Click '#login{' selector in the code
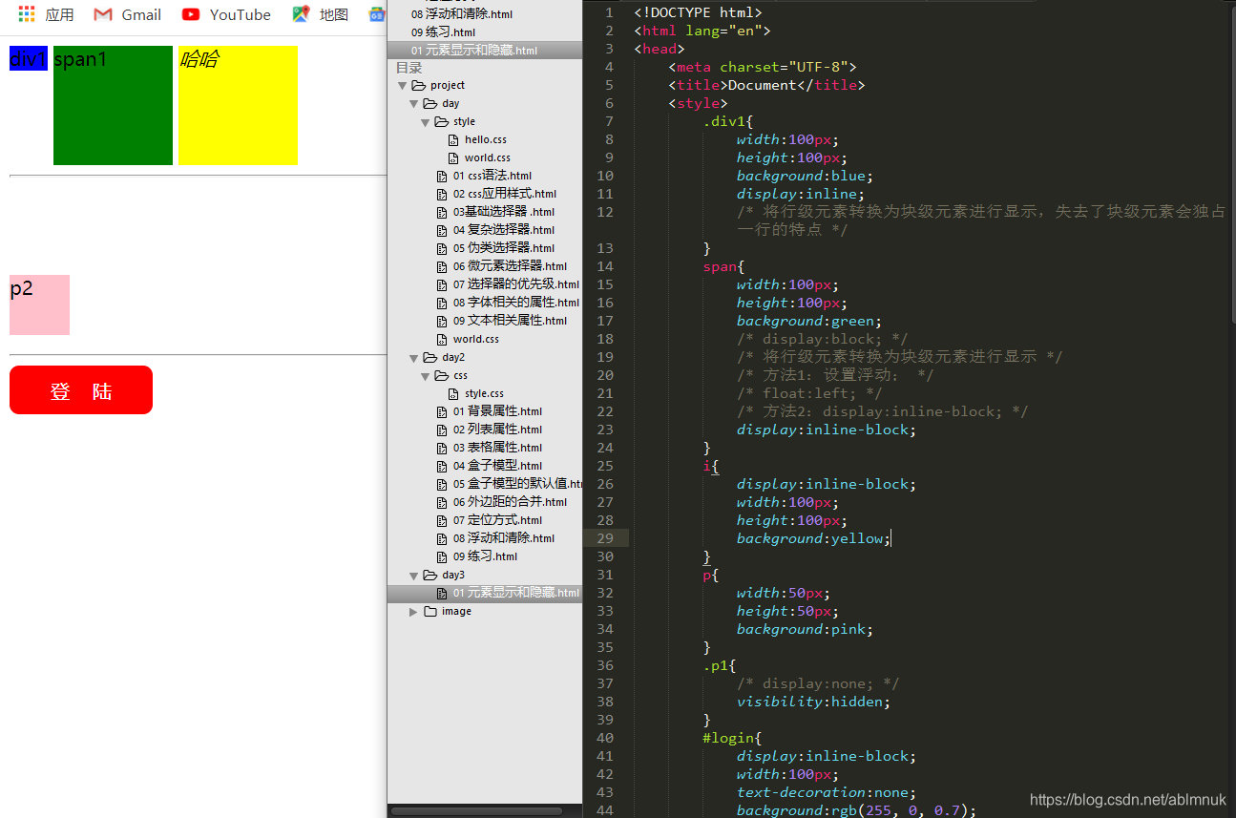This screenshot has height=818, width=1236. [x=732, y=738]
